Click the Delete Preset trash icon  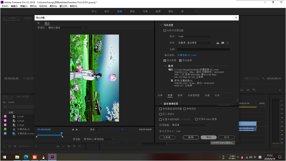(x=228, y=43)
